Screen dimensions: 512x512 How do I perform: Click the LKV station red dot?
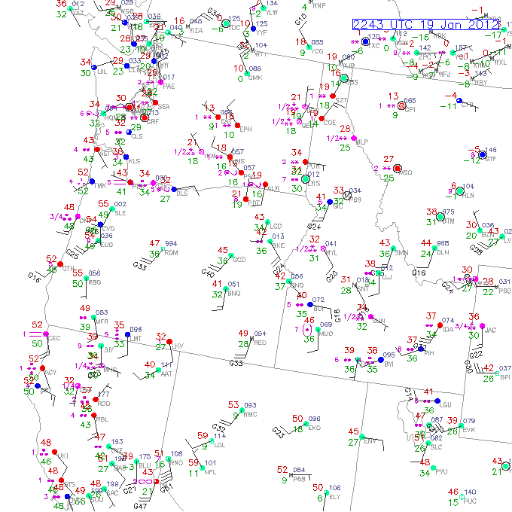(169, 342)
